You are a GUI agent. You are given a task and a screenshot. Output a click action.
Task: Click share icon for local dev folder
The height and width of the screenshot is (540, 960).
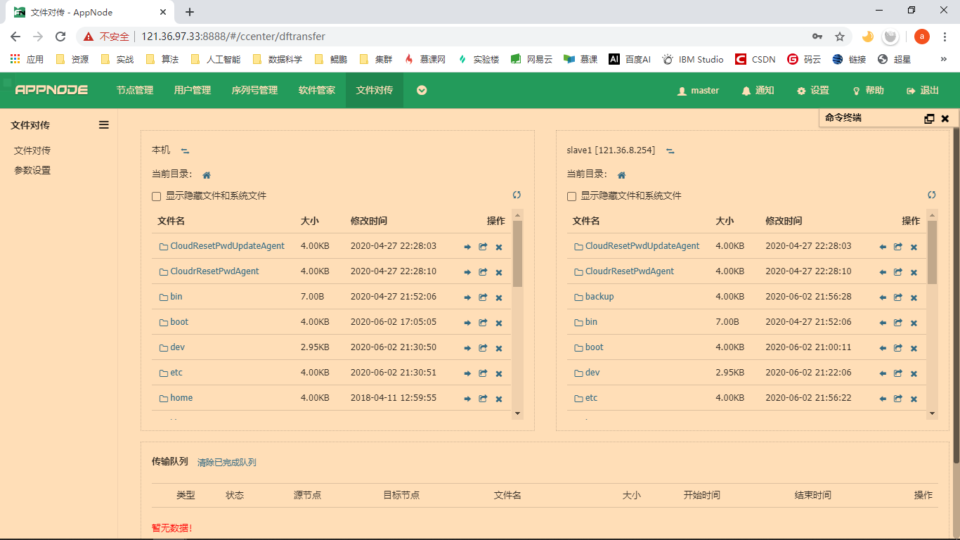point(483,348)
